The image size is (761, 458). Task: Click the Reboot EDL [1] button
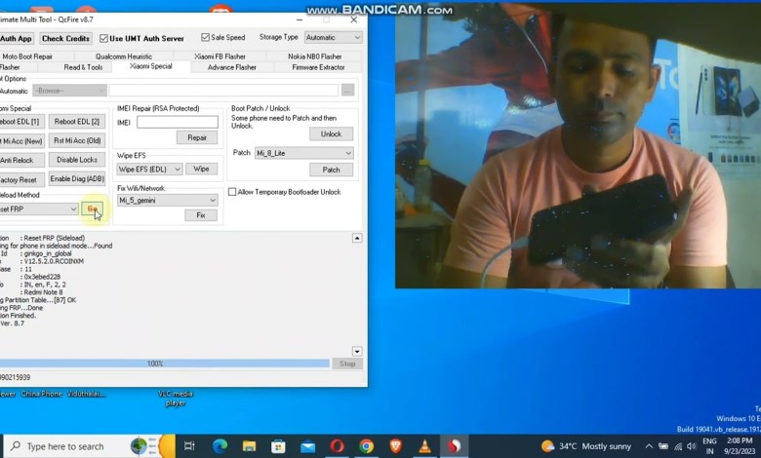click(x=21, y=122)
